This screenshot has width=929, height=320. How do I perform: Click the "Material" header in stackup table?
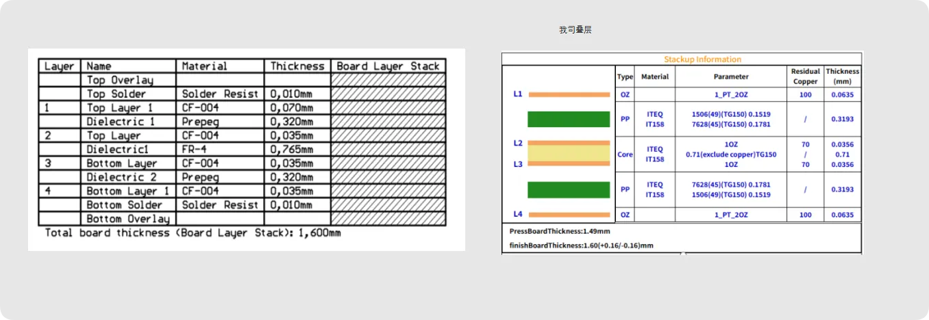pos(655,77)
